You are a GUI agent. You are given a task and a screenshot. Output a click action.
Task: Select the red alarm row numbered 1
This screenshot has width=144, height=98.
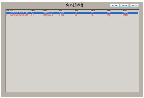[x=72, y=15]
